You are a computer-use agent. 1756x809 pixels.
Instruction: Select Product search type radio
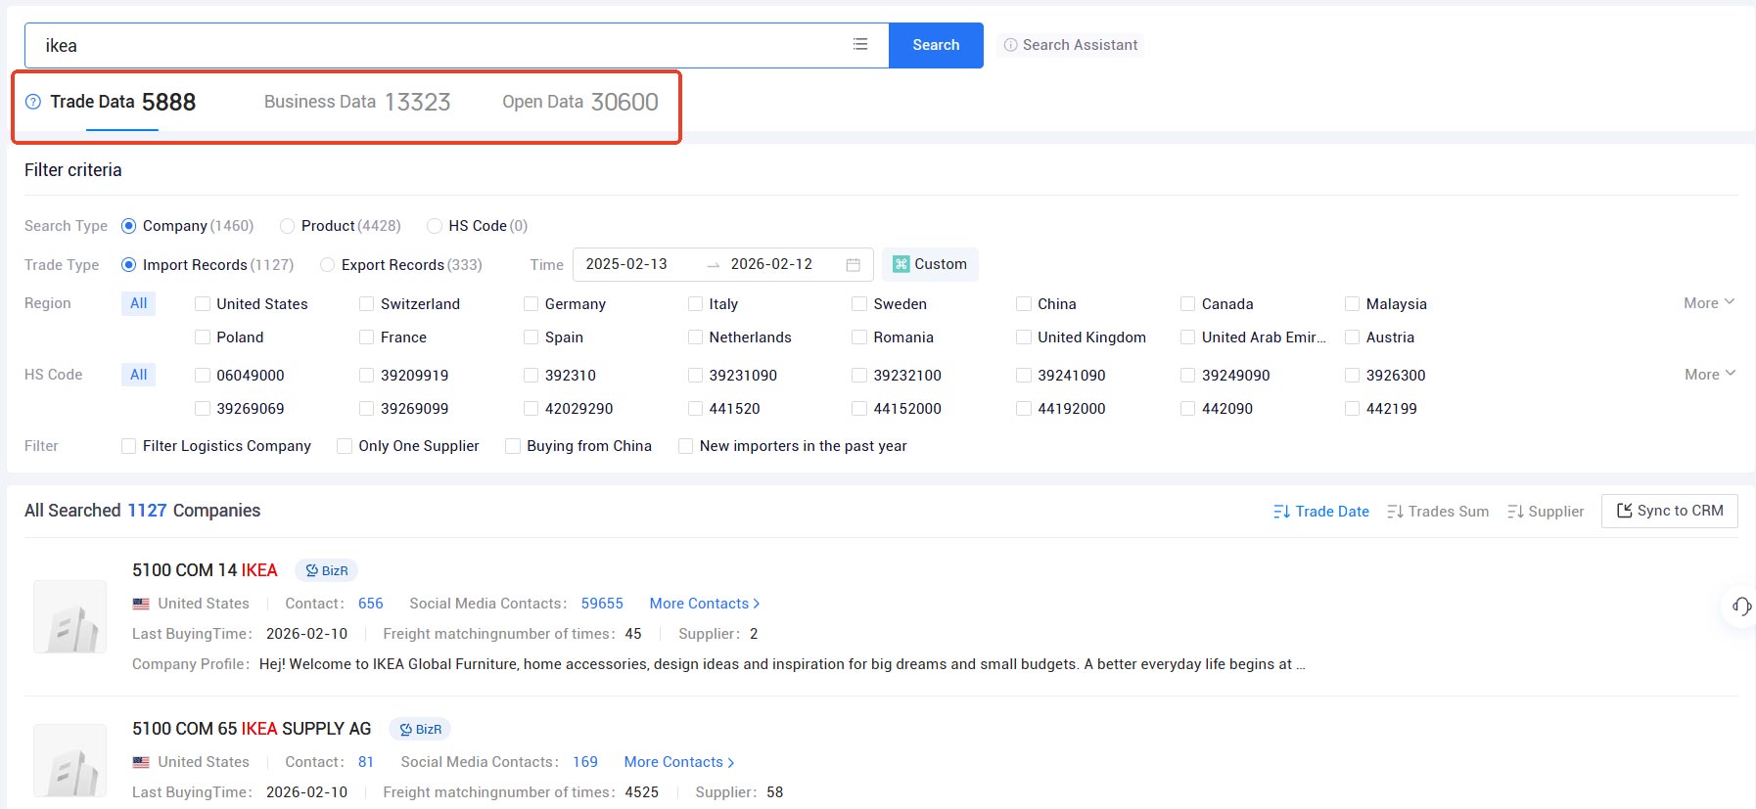click(287, 226)
